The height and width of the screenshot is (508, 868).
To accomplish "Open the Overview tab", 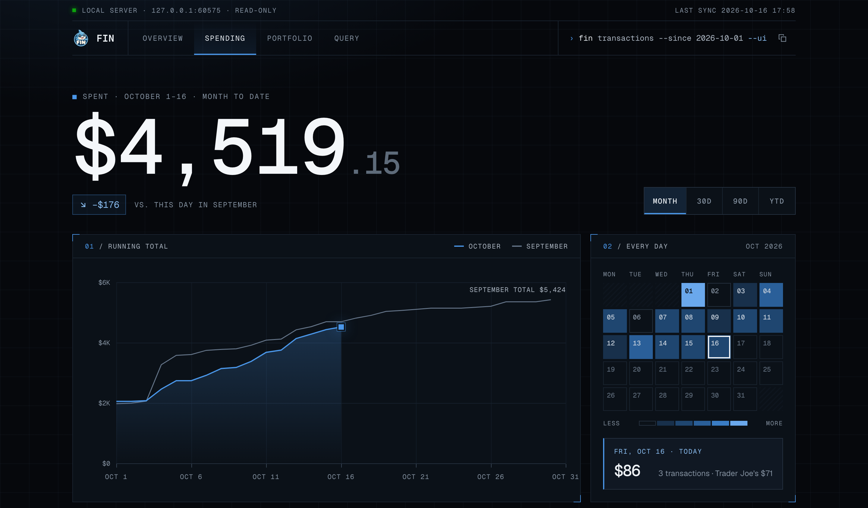I will pos(162,38).
